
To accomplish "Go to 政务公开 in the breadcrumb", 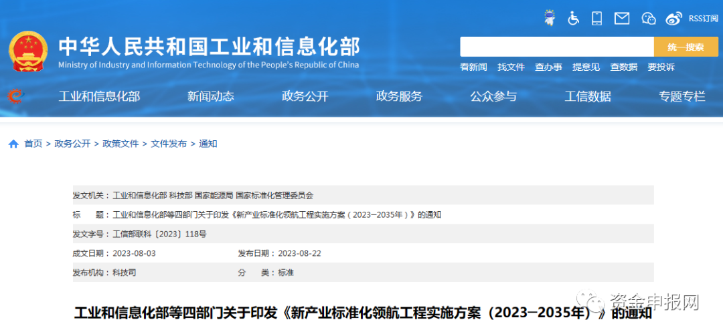I will pyautogui.click(x=72, y=144).
